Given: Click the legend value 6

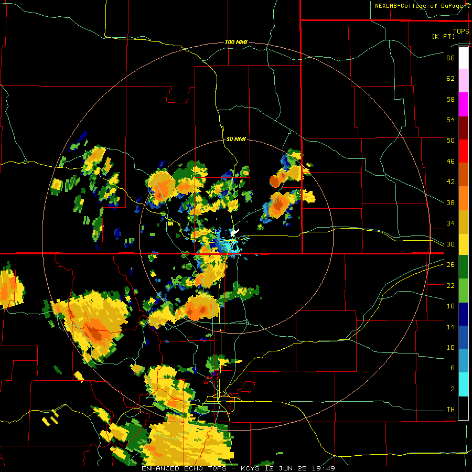Looking at the screenshot, I should tap(453, 368).
